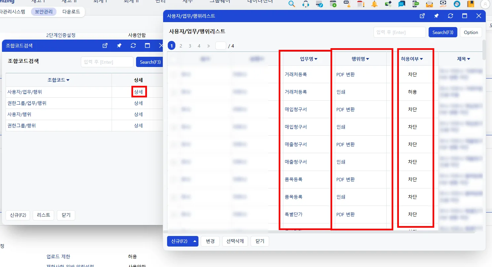The image size is (492, 267).
Task: Click the page number input before / 4
Action: tap(221, 46)
